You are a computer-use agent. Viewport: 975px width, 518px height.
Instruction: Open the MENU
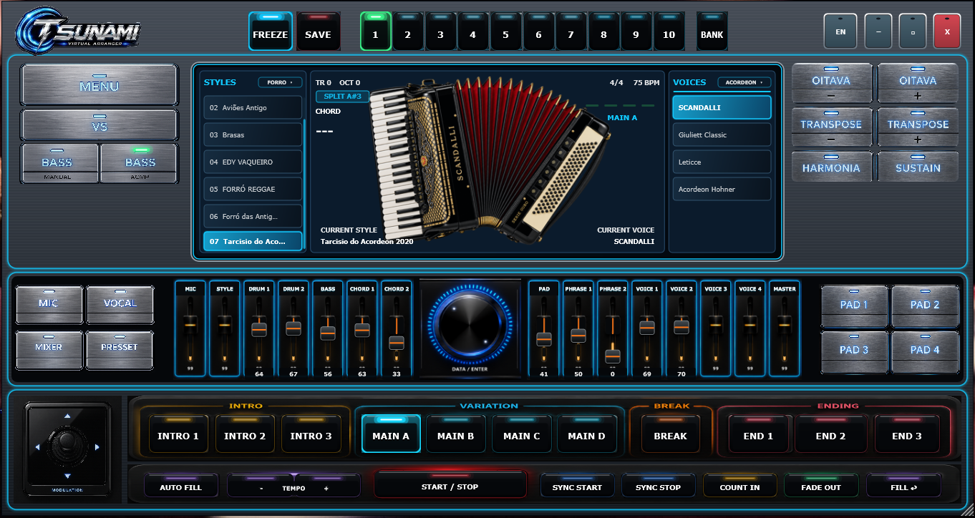click(100, 85)
